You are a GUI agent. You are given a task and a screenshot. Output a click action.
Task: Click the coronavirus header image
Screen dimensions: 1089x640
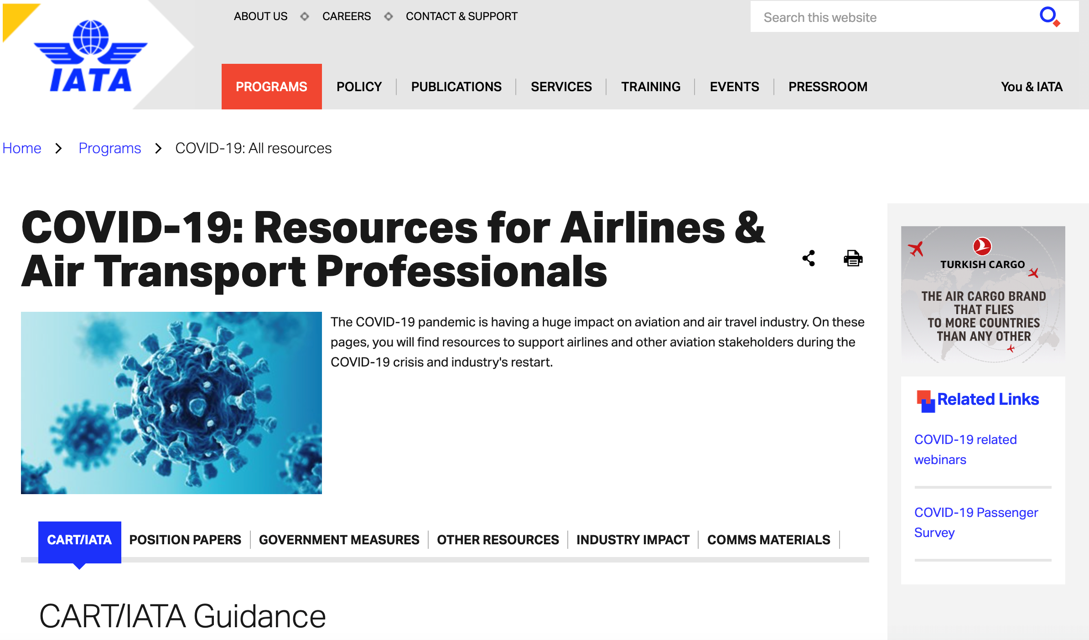click(x=171, y=403)
